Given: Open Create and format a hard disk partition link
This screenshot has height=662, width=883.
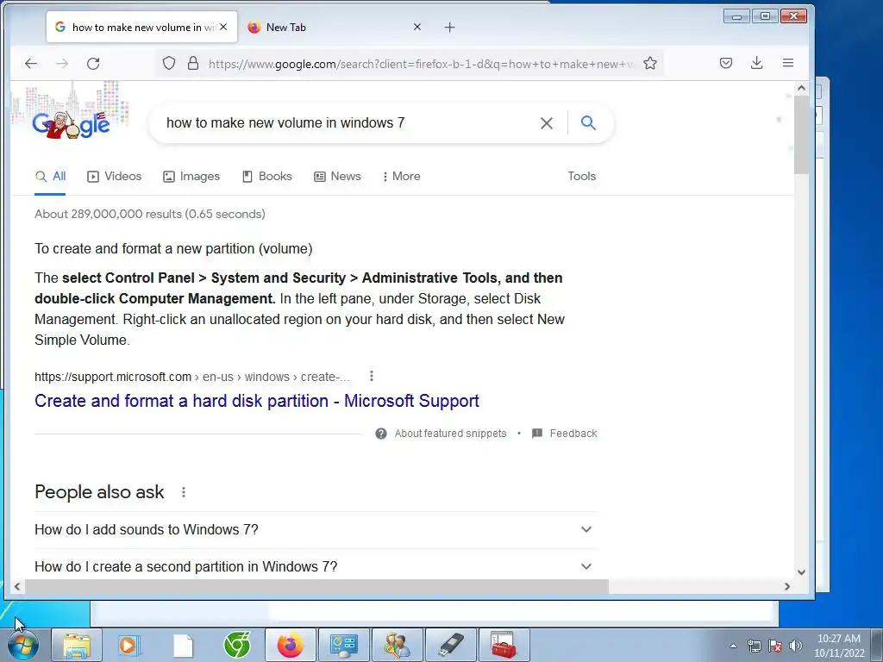Looking at the screenshot, I should tap(257, 401).
